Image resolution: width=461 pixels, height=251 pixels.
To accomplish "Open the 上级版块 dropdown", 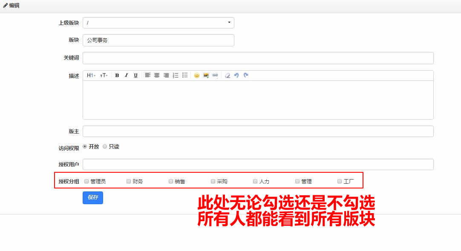I will 158,23.
